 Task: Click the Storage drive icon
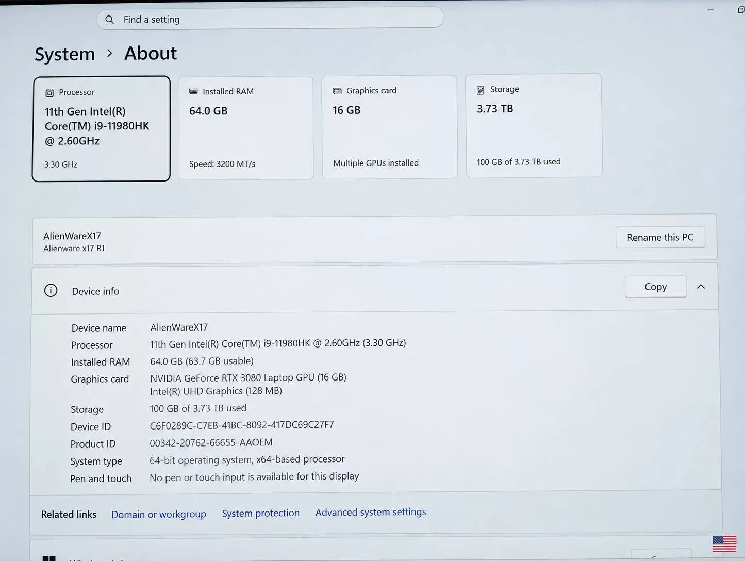[x=481, y=90]
